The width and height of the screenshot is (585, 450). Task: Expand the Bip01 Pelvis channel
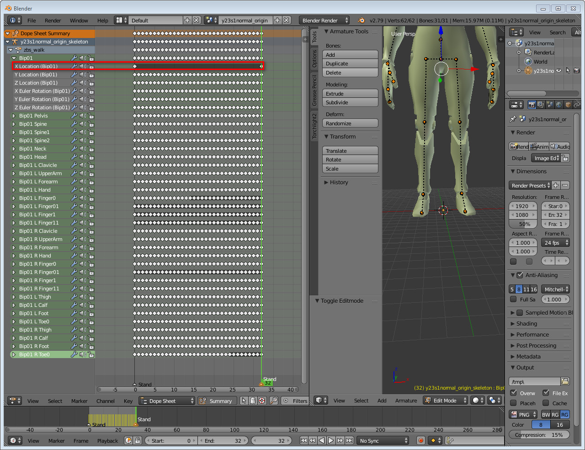coord(14,116)
